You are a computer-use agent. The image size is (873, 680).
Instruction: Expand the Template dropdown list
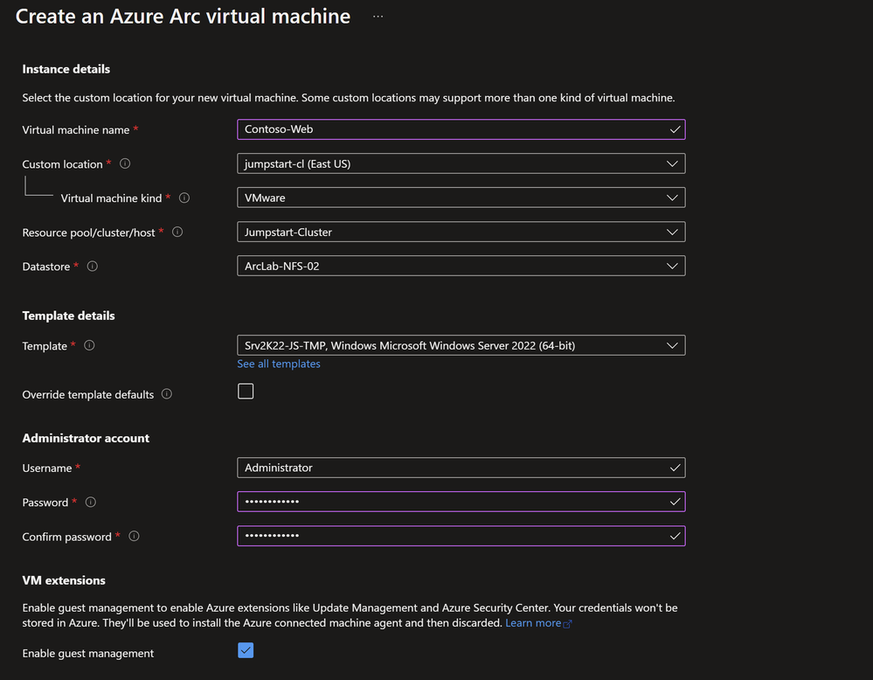tap(461, 345)
